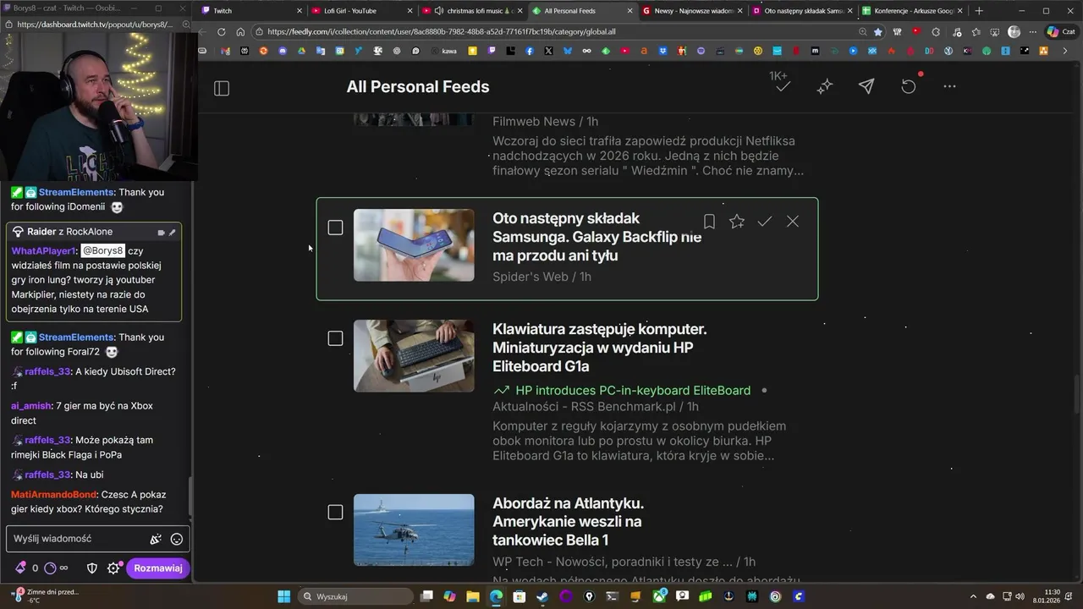The width and height of the screenshot is (1083, 609).
Task: Open the Windows Start menu
Action: (x=283, y=596)
